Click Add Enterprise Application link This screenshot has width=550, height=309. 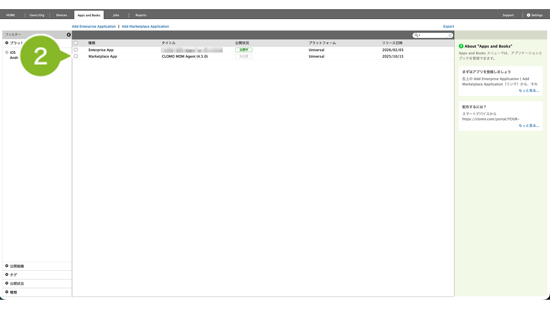[94, 27]
